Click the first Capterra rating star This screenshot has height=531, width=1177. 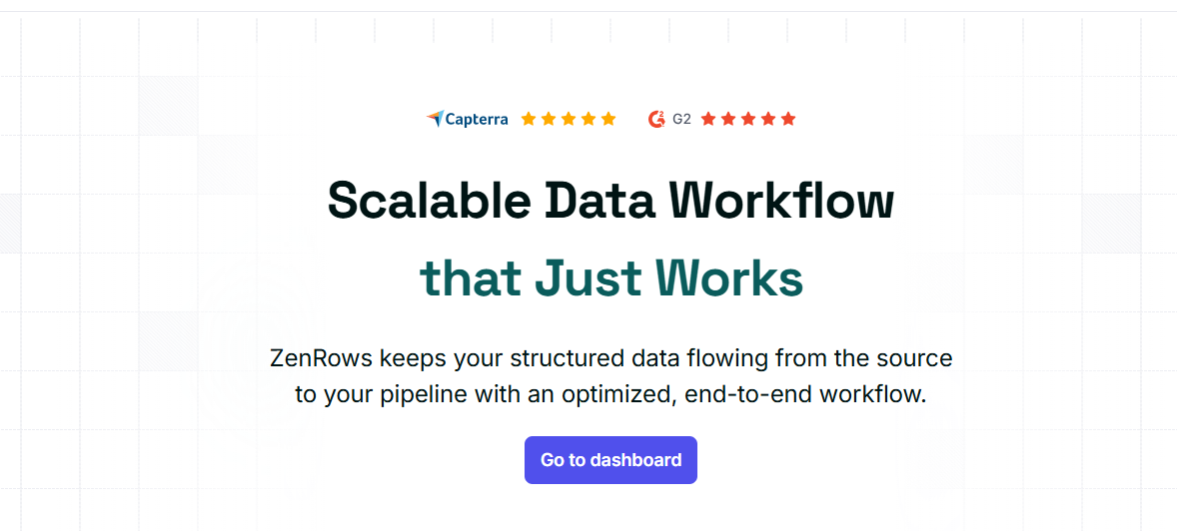529,119
